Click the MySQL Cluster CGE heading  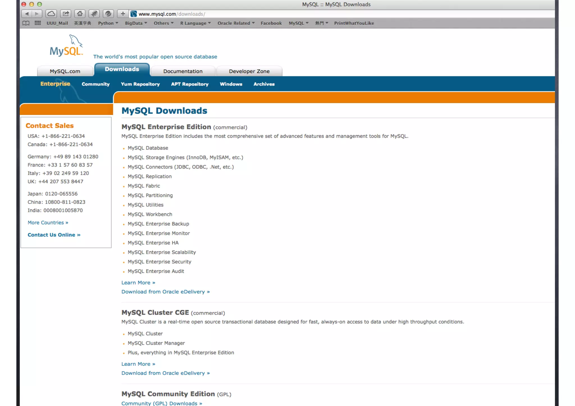155,313
